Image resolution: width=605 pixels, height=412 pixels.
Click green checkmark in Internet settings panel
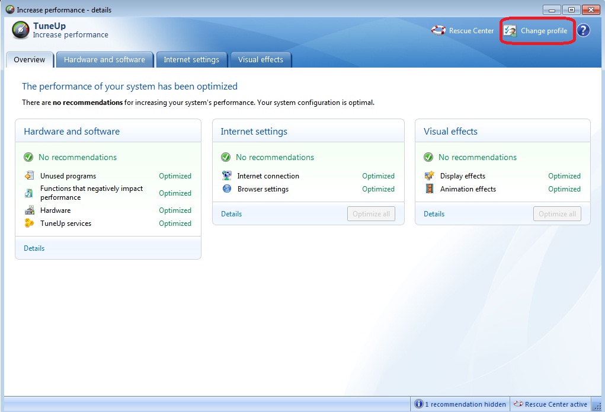tap(226, 157)
